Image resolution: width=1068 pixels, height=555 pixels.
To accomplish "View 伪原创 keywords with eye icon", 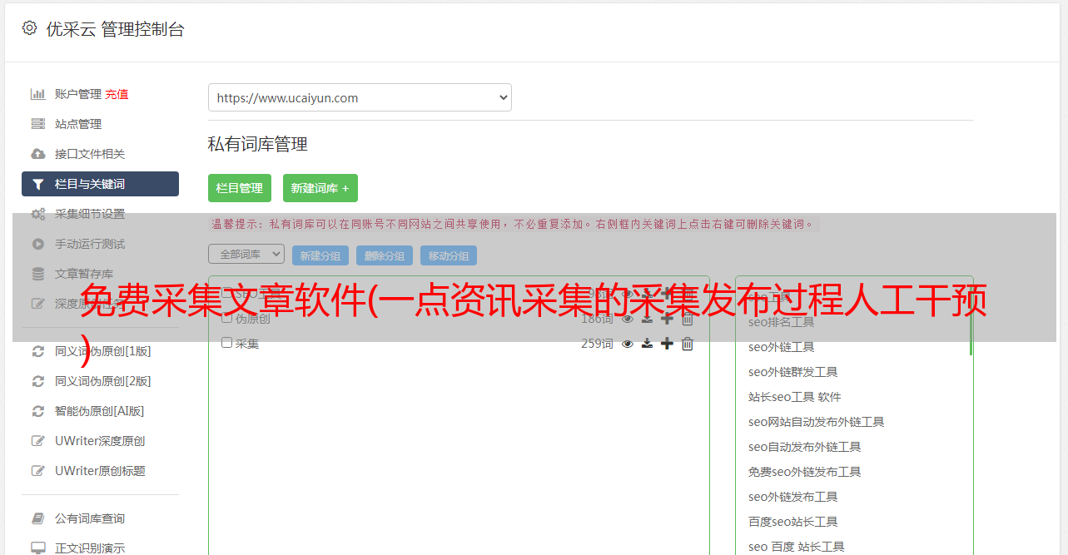I will pos(628,319).
